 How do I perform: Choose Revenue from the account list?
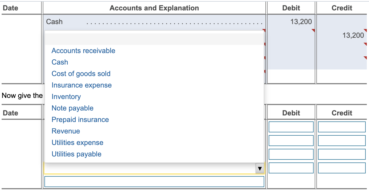66,131
